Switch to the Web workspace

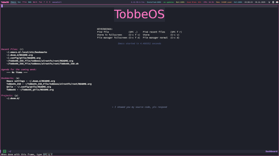[30, 2]
